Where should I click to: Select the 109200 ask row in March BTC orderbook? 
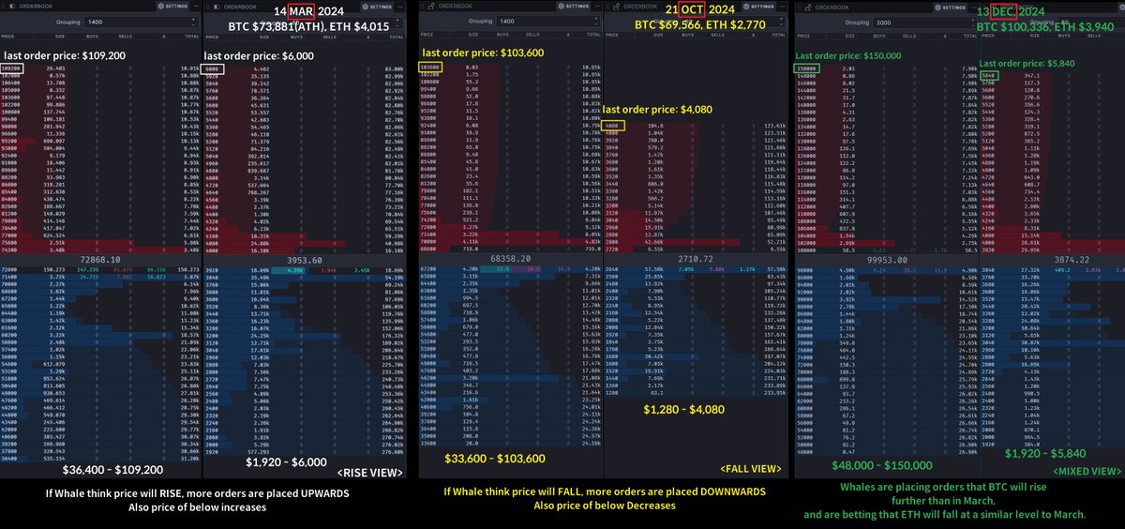(x=100, y=68)
